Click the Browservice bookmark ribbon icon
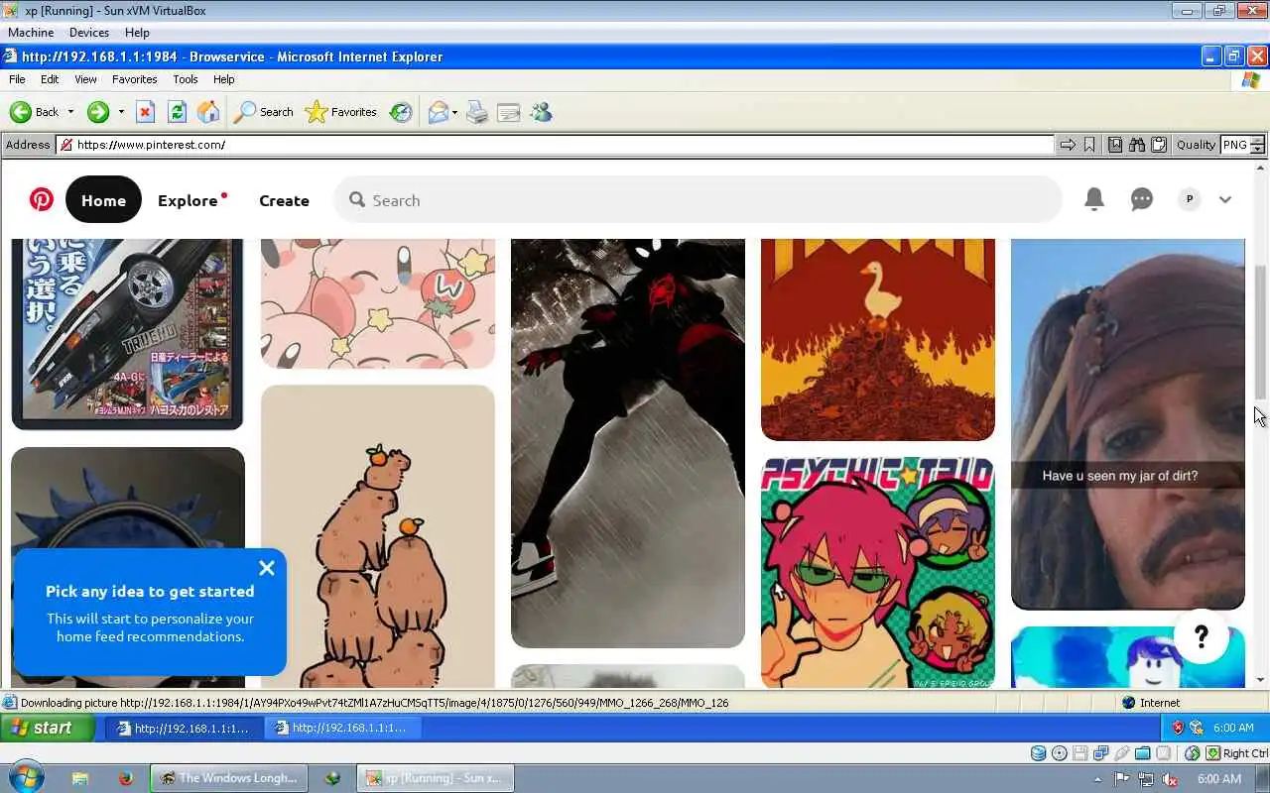This screenshot has width=1270, height=793. tap(1089, 145)
